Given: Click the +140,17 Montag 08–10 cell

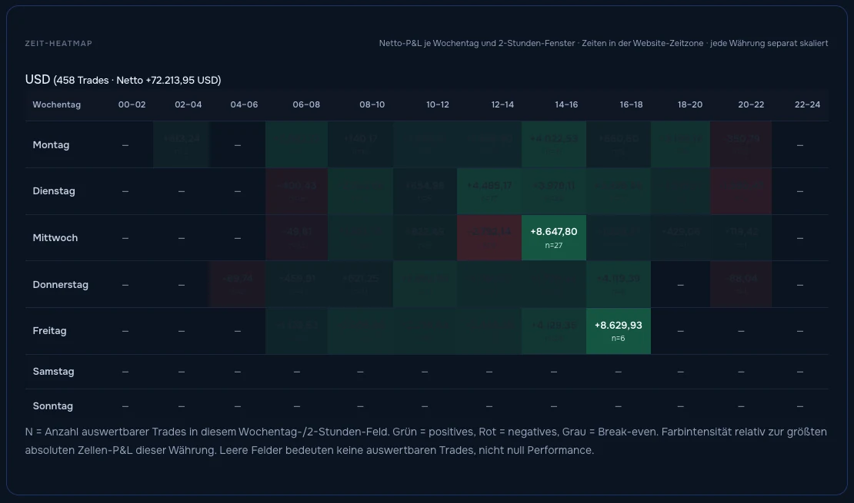Looking at the screenshot, I should tap(360, 144).
